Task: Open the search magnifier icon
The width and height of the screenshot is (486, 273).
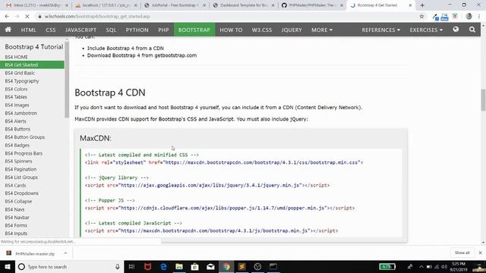Action: [472, 30]
